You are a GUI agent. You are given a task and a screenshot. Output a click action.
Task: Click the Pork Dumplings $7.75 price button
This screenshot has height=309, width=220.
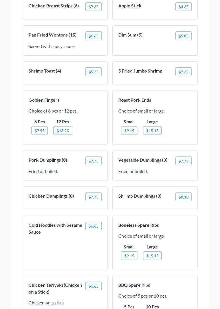point(93,161)
